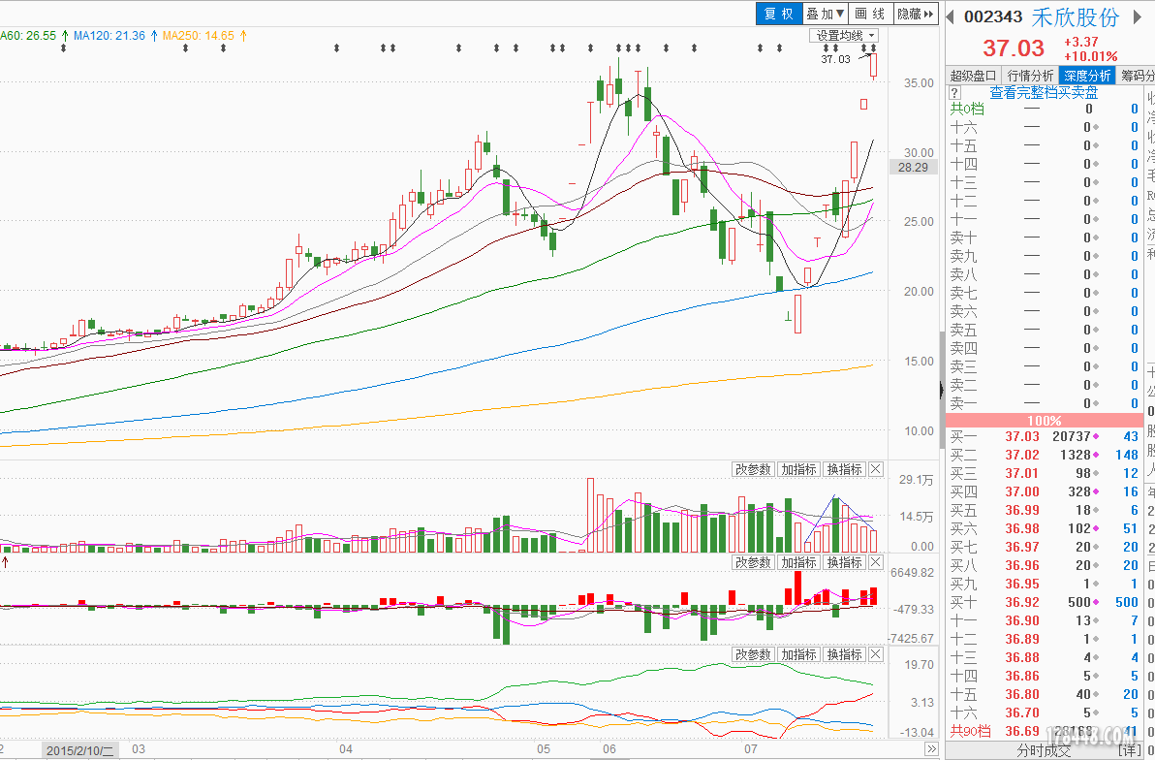The height and width of the screenshot is (760, 1155).
Task: Select the 买一 row at 37.03
Action: point(1044,436)
